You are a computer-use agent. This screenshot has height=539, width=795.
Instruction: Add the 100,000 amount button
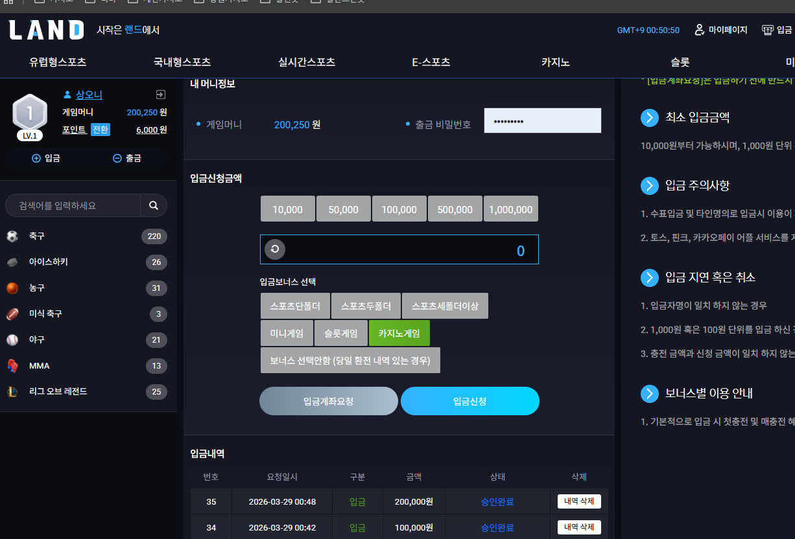[399, 209]
